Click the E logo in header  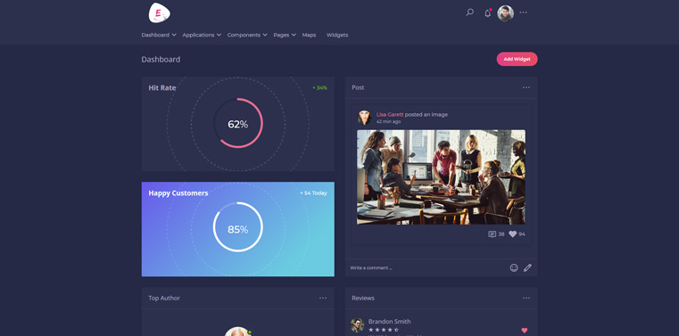click(159, 13)
